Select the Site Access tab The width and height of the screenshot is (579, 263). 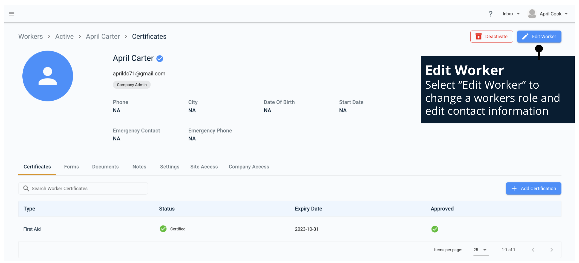click(x=204, y=166)
